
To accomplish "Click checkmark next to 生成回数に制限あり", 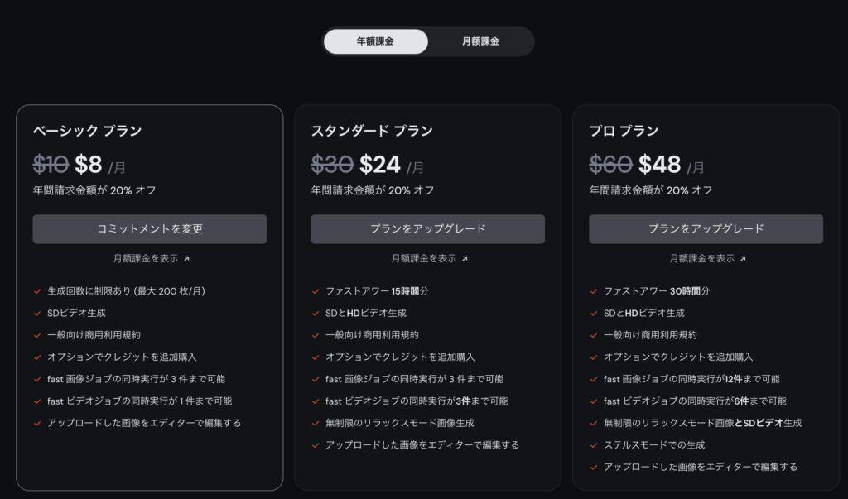I will (x=38, y=291).
